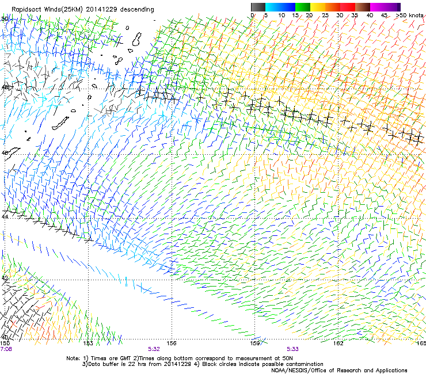Click the '50' latitude axis label

click(5, 19)
